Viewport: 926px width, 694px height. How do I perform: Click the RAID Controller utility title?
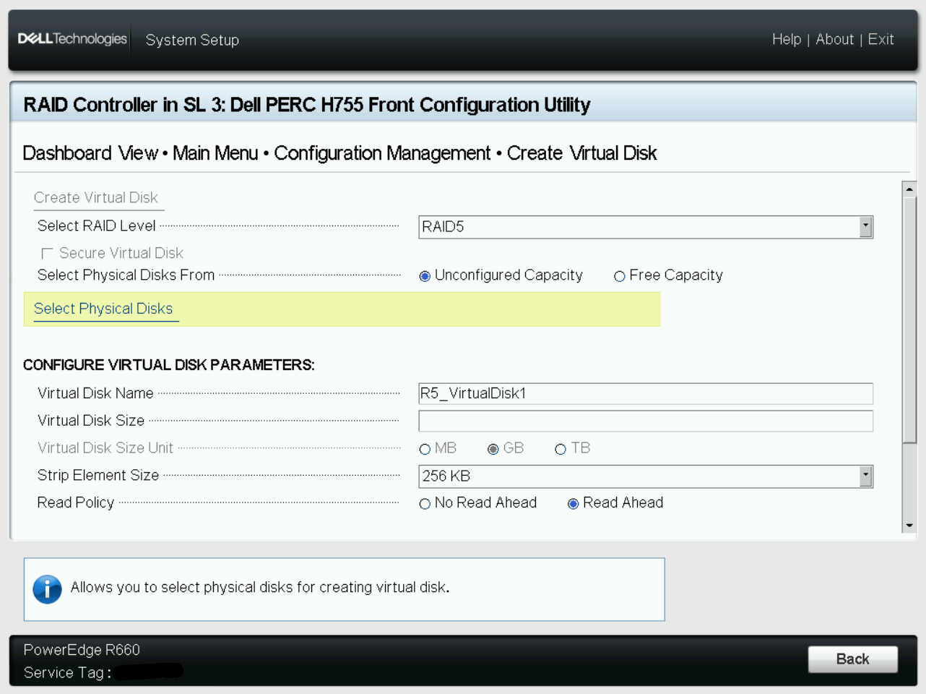(307, 105)
